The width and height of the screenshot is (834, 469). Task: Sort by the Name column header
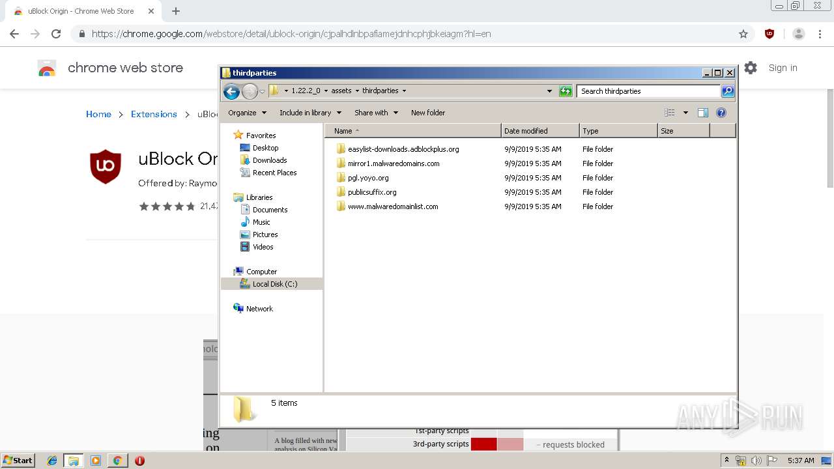[413, 131]
